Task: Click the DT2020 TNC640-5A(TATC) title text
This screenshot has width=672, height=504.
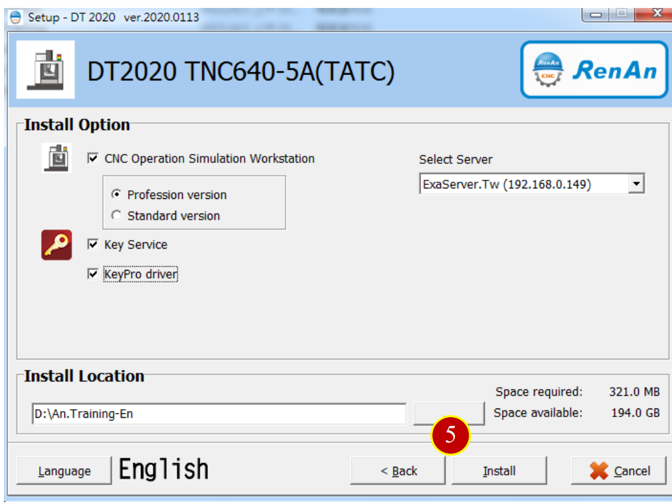Action: coord(241,71)
